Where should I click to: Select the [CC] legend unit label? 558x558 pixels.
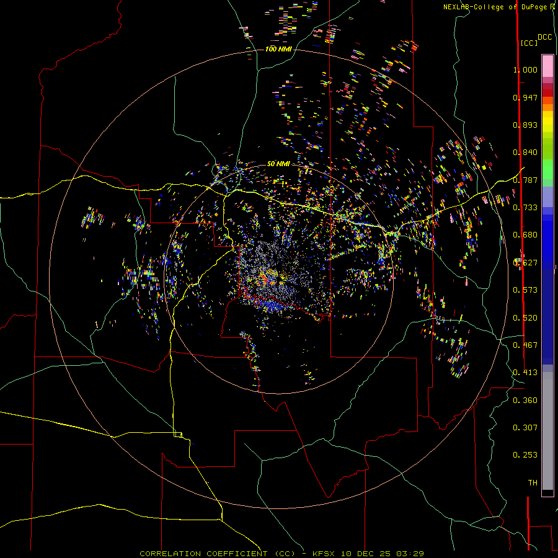point(529,43)
